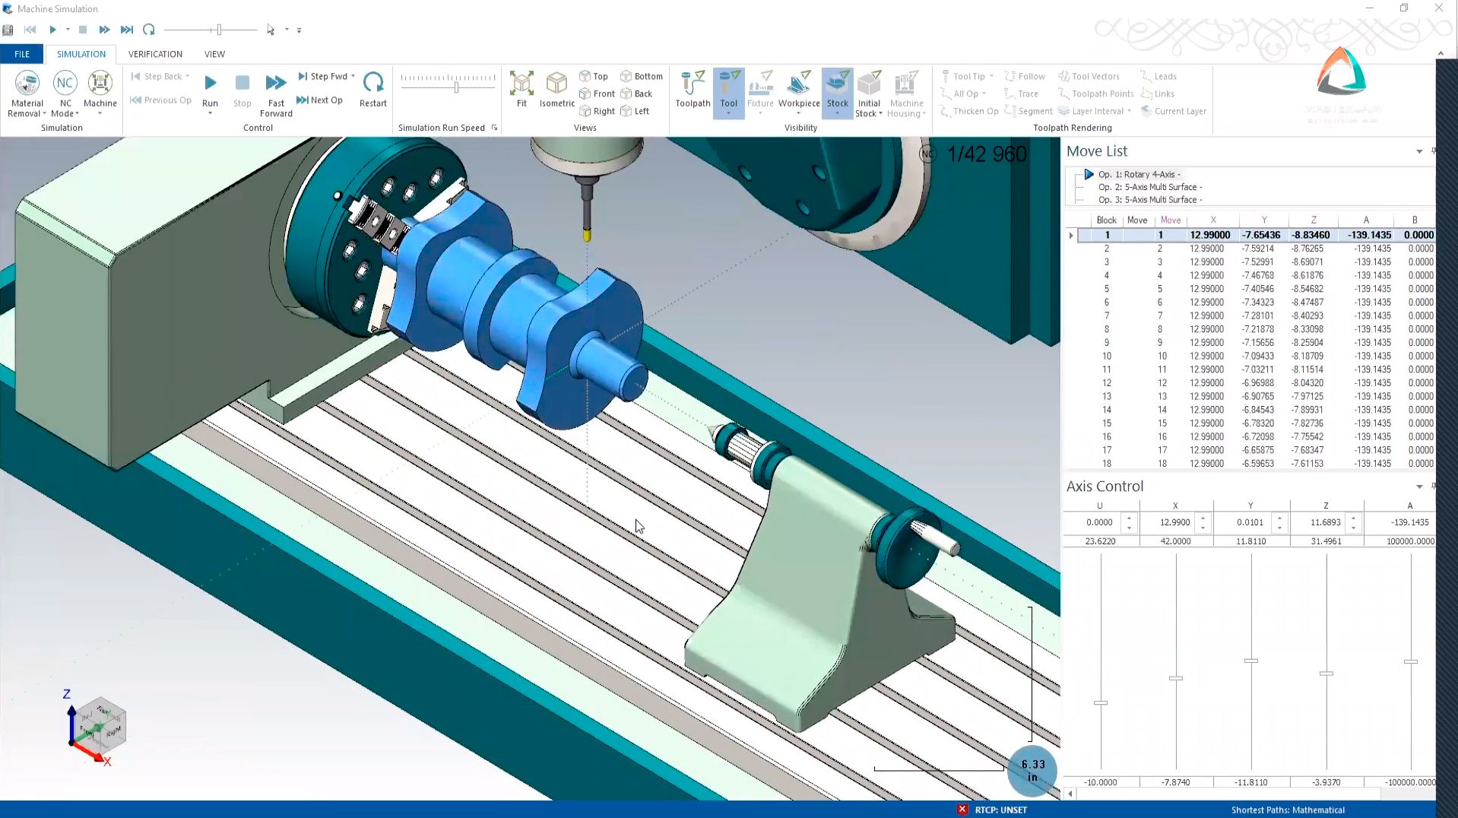Click the Fixture visibility icon
This screenshot has width=1458, height=818.
coord(761,87)
